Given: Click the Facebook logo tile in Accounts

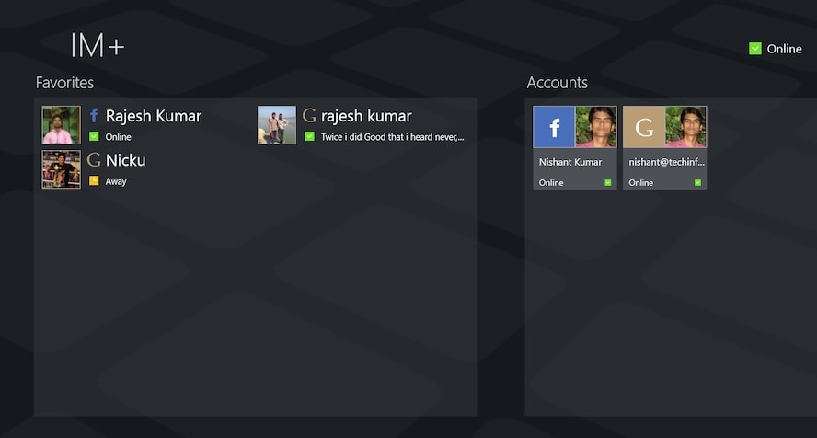Looking at the screenshot, I should (x=554, y=127).
